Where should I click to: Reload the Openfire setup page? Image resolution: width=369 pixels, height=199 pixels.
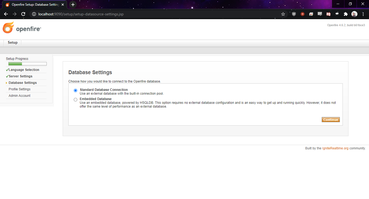click(x=23, y=14)
